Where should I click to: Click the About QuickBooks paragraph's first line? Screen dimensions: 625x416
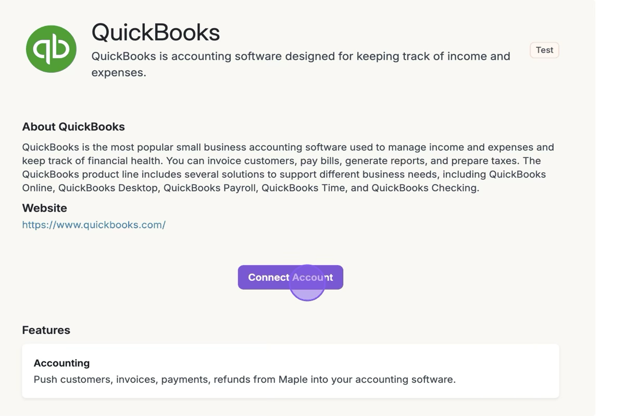point(287,147)
